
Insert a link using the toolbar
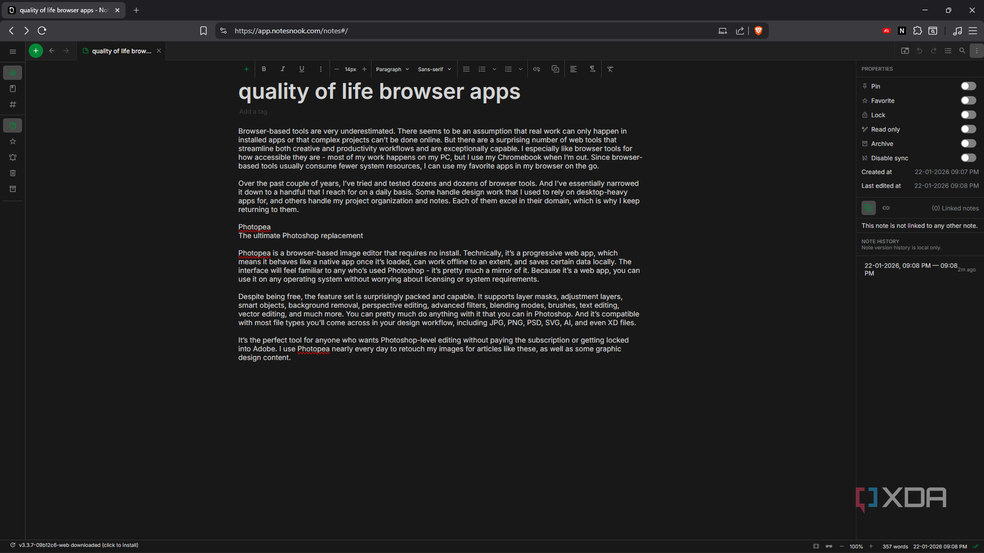pos(537,69)
